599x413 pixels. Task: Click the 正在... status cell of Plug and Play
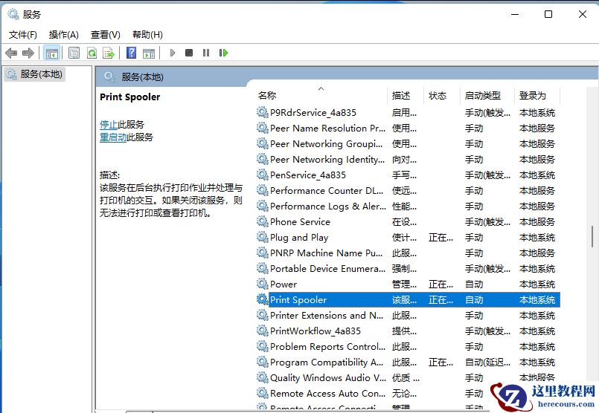441,237
